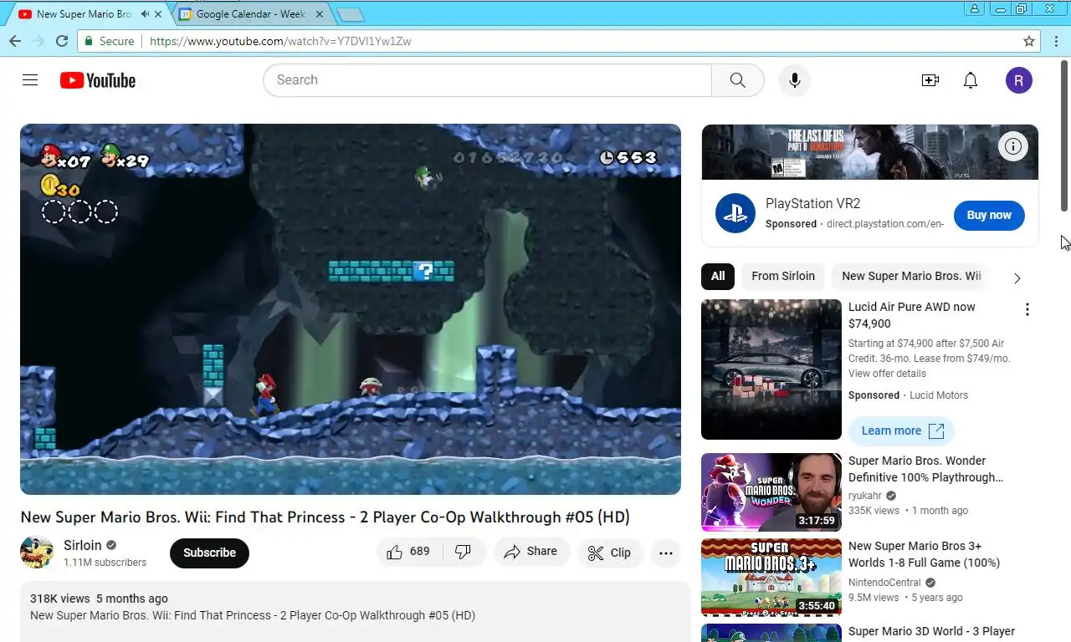Open the Sirloin channel avatar
Viewport: 1071px width, 642px height.
tap(37, 553)
